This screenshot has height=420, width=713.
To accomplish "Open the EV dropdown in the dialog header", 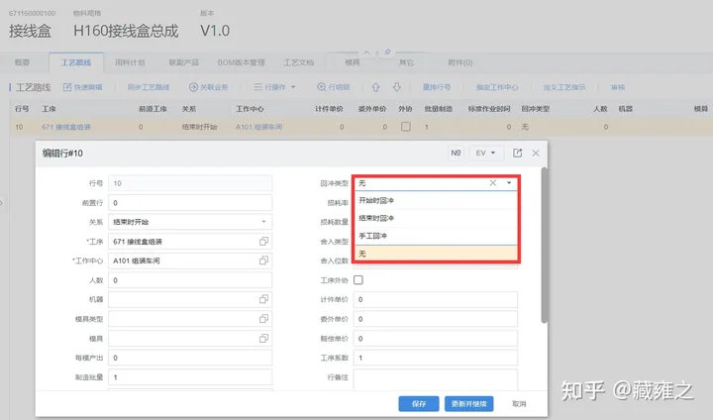I will click(x=485, y=154).
